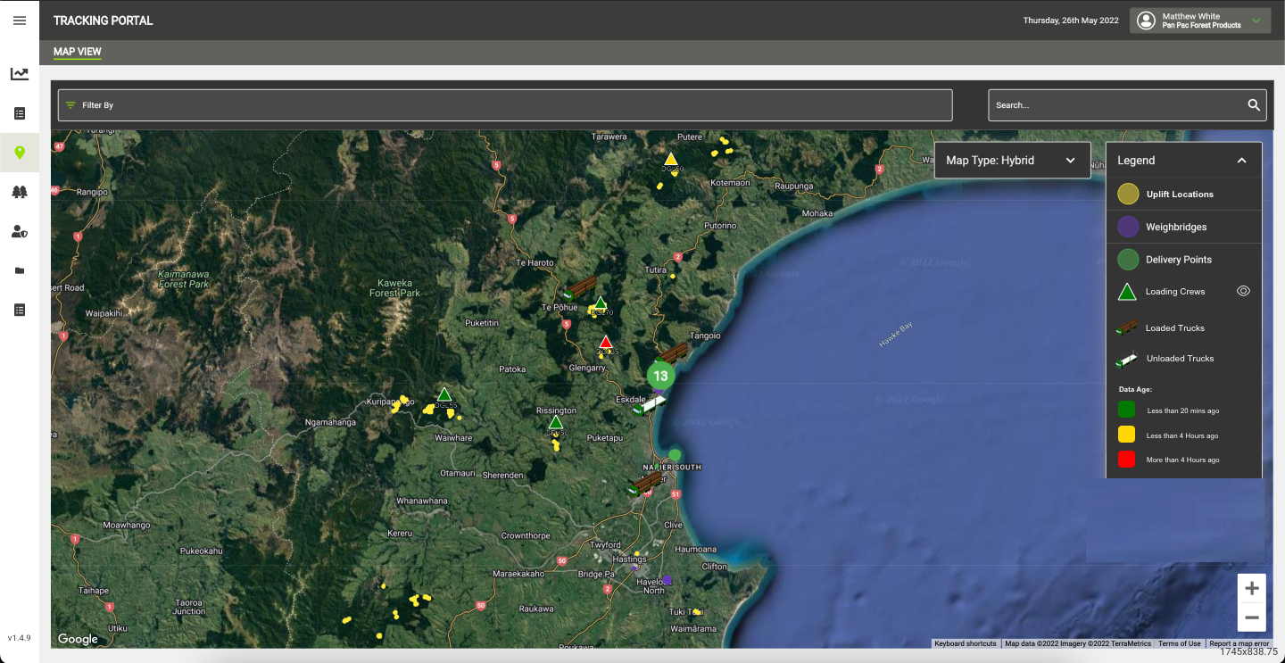Click the red More than 4 Hours ago swatch
Viewport: 1285px width, 663px height.
(1128, 460)
